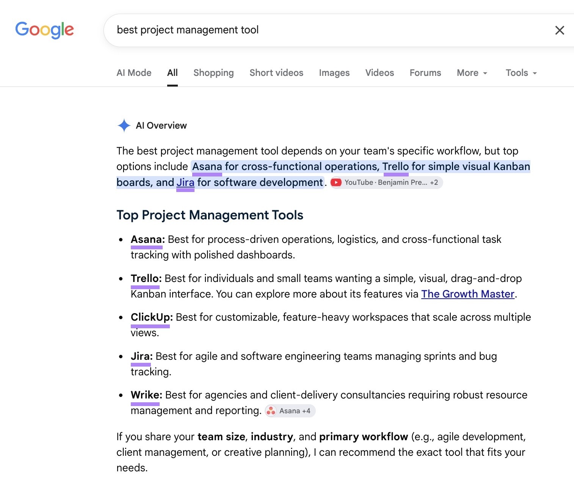Image resolution: width=574 pixels, height=485 pixels.
Task: Switch to the AI Mode tab
Action: [x=134, y=73]
